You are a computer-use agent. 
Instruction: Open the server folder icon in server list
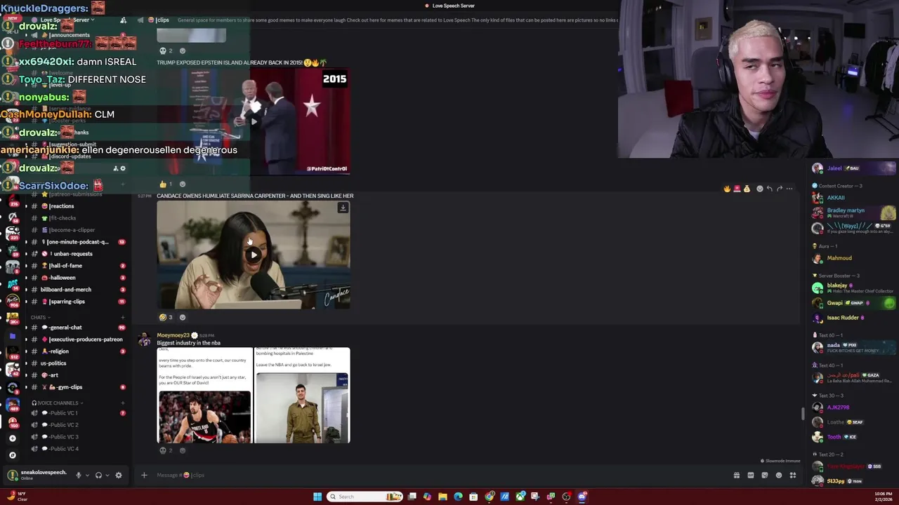coord(12,336)
